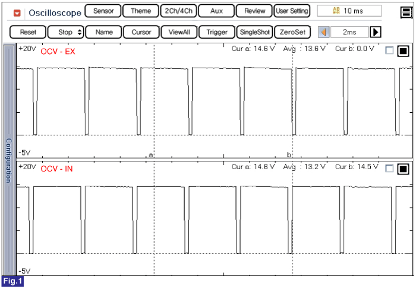The image size is (416, 289).
Task: Click cursor a marker on OCV - EX graph
Action: click(x=151, y=155)
